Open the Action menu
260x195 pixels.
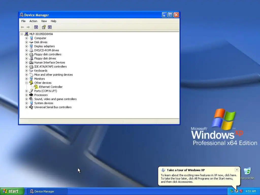coord(33,21)
